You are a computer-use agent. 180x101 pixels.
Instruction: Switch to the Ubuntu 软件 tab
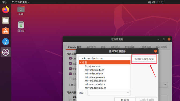[x=75, y=47]
